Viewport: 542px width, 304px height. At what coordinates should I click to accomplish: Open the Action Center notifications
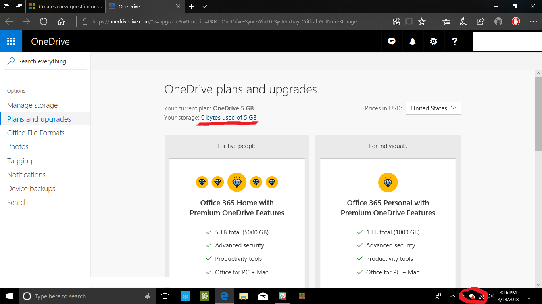pyautogui.click(x=529, y=296)
